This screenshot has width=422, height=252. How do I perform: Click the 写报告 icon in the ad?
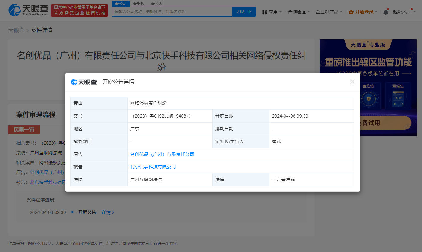pos(398,96)
